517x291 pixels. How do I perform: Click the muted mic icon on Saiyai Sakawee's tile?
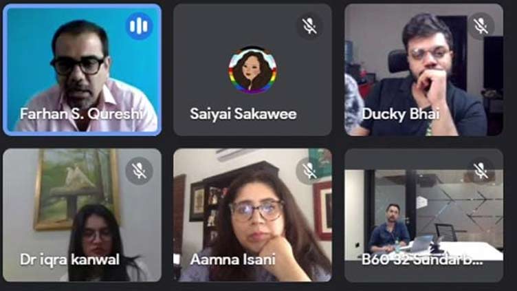tap(309, 25)
